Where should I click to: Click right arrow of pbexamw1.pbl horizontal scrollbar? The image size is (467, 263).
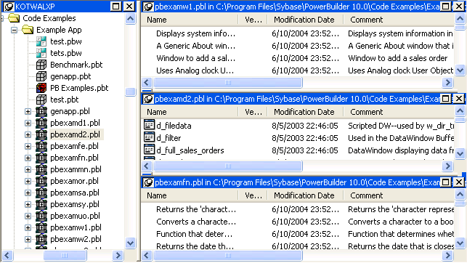pos(447,83)
